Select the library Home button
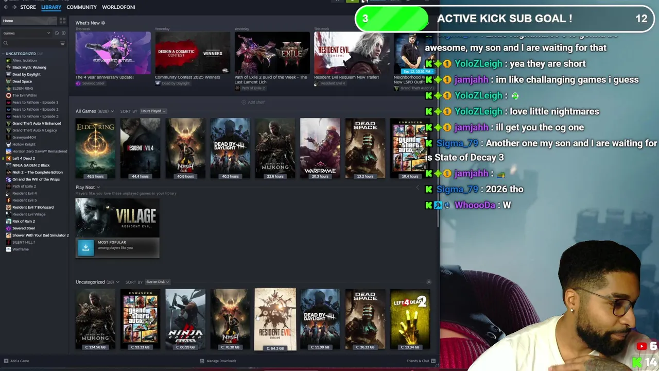 (28, 21)
